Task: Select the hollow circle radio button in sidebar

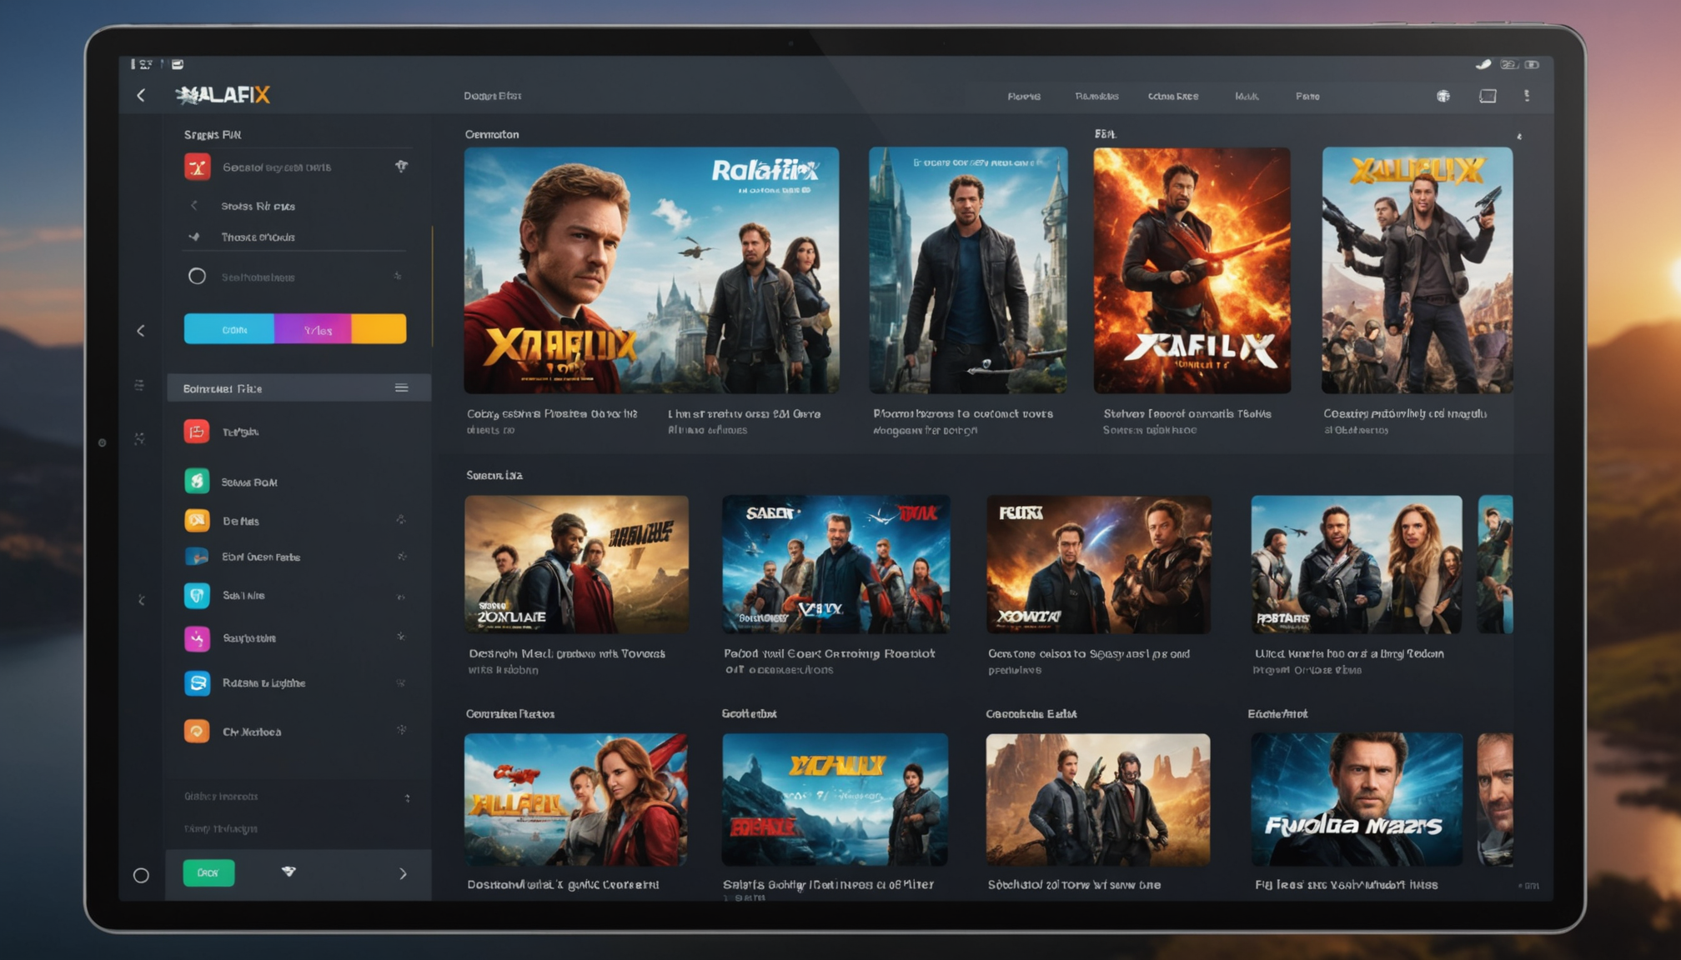Action: (197, 276)
